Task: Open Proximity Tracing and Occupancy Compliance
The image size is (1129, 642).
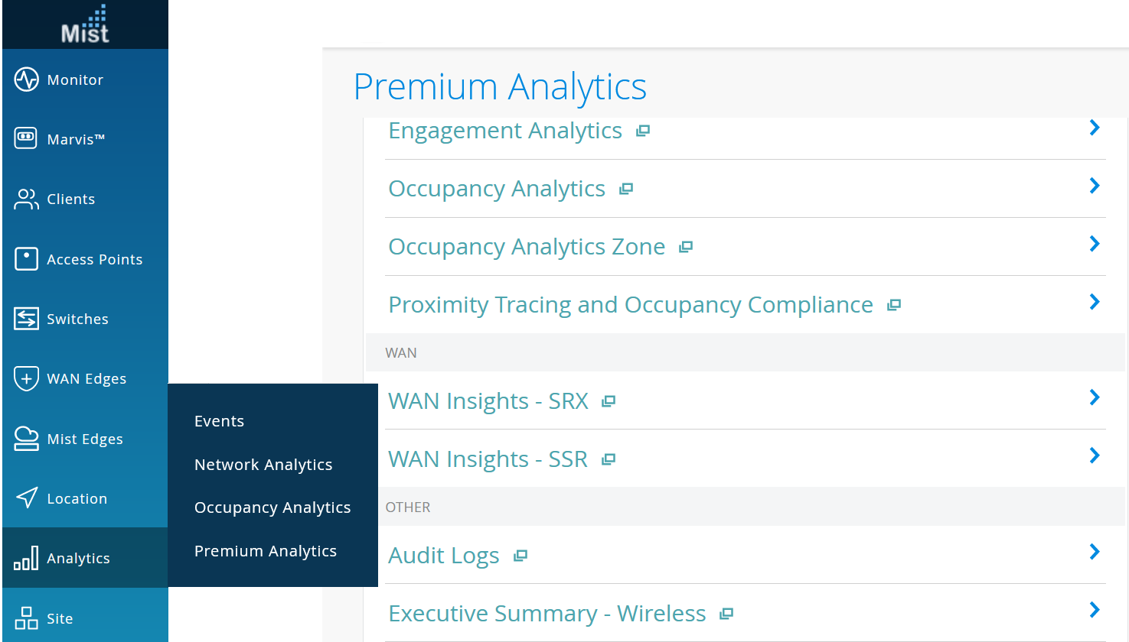Action: click(x=631, y=305)
